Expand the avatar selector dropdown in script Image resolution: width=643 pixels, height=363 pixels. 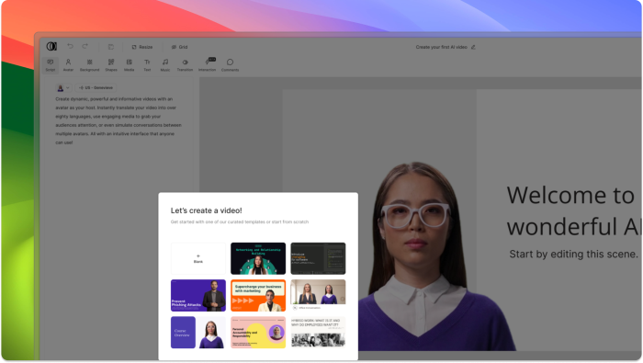click(x=63, y=88)
